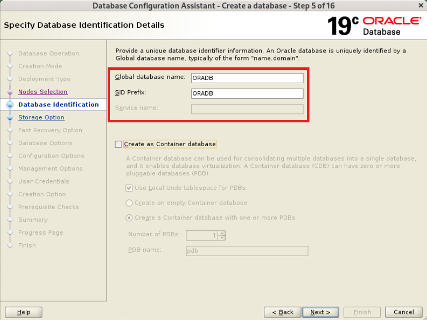
Task: Click the User Credentials step
Action: (x=44, y=181)
